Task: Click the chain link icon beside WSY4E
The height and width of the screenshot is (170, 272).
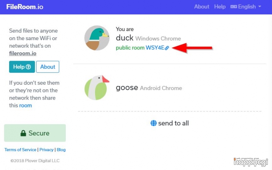Action: pyautogui.click(x=167, y=48)
